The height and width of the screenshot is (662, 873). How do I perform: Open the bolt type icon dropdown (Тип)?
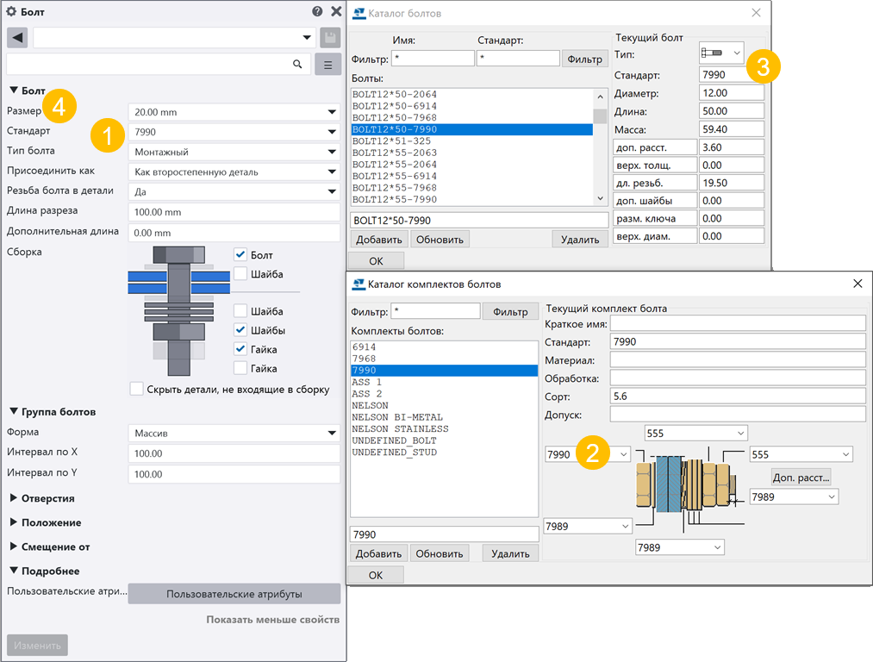pyautogui.click(x=721, y=53)
